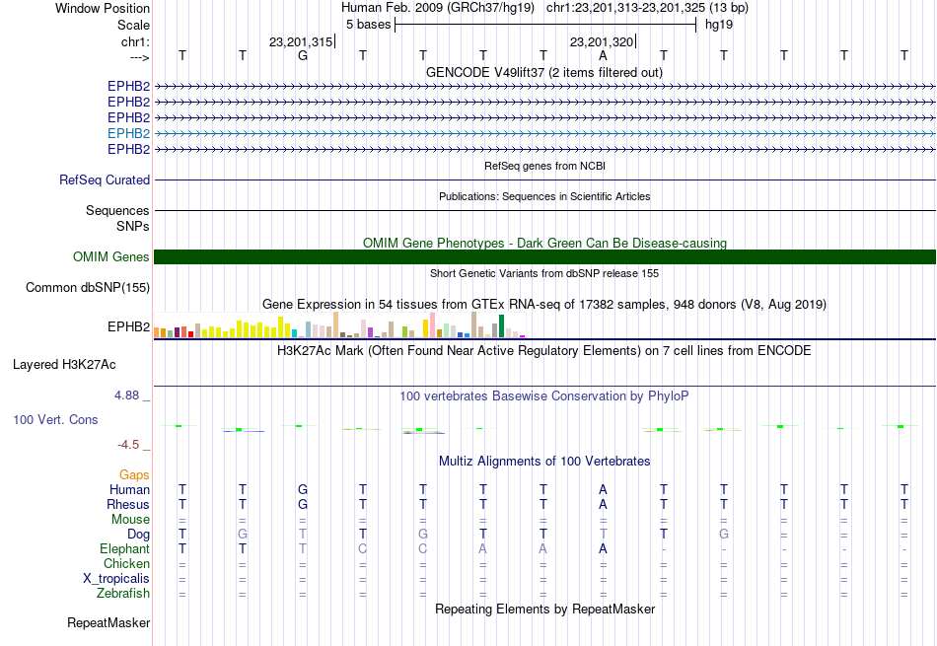
Task: Open 'Short Genetic Variants from dbSNP release 155' title
Action: tap(544, 273)
